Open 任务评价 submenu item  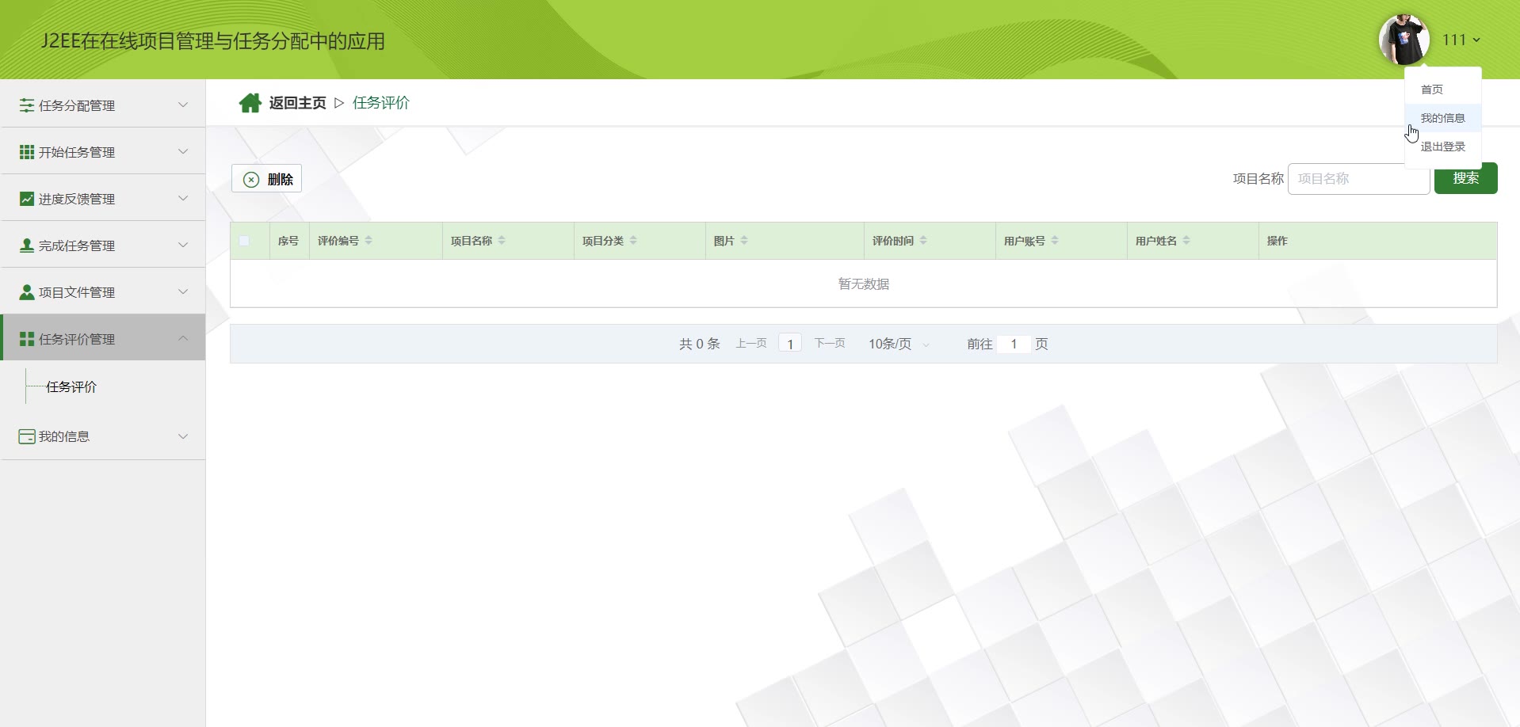[x=71, y=386]
